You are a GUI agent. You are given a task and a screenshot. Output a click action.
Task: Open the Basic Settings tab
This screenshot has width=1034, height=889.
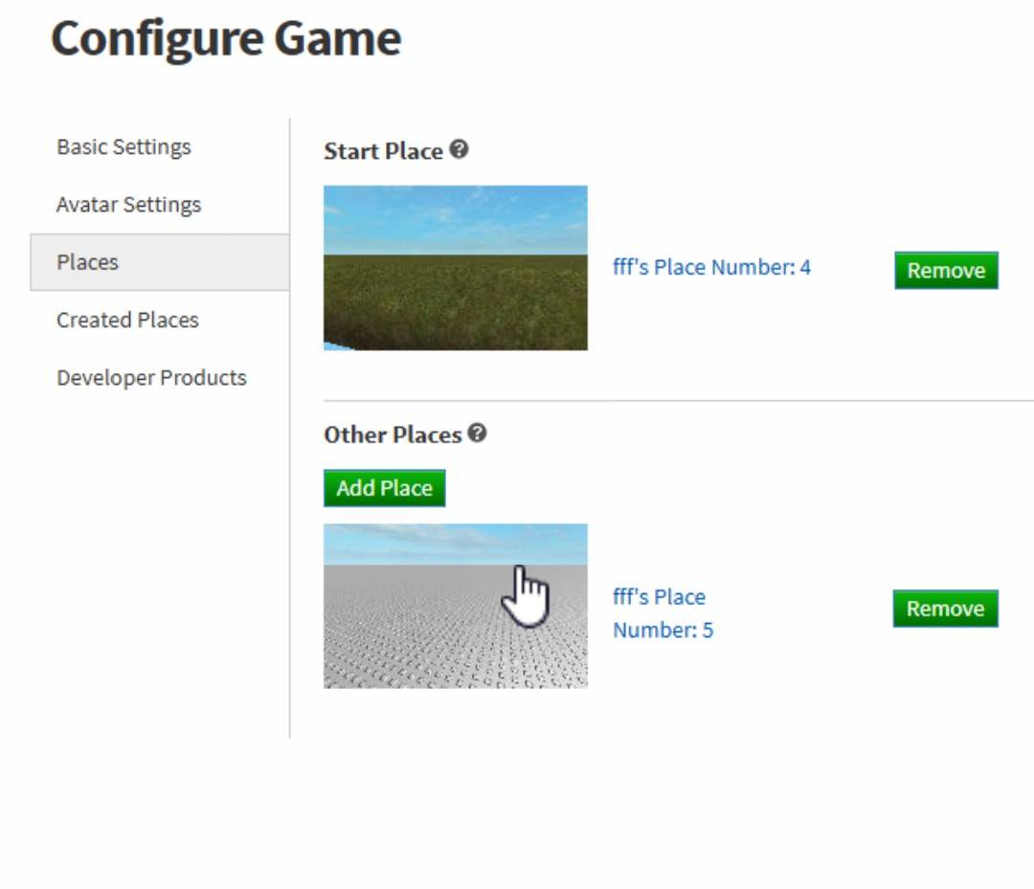[124, 147]
